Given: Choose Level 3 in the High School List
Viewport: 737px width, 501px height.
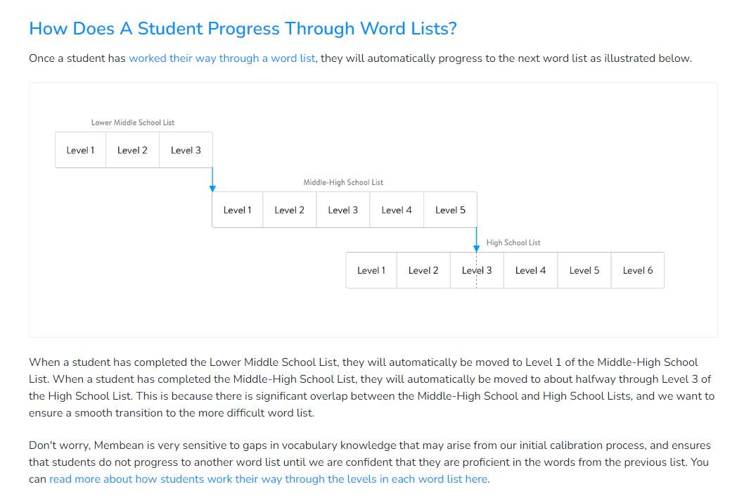Looking at the screenshot, I should (x=477, y=270).
